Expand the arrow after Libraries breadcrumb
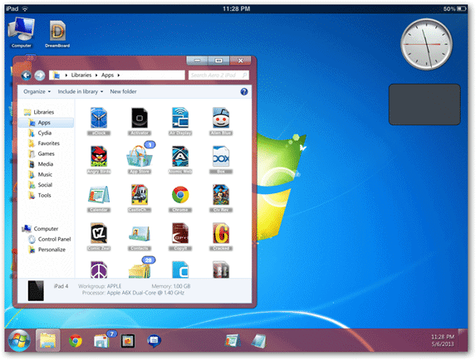Viewport: 476px width, 360px height. (96, 75)
